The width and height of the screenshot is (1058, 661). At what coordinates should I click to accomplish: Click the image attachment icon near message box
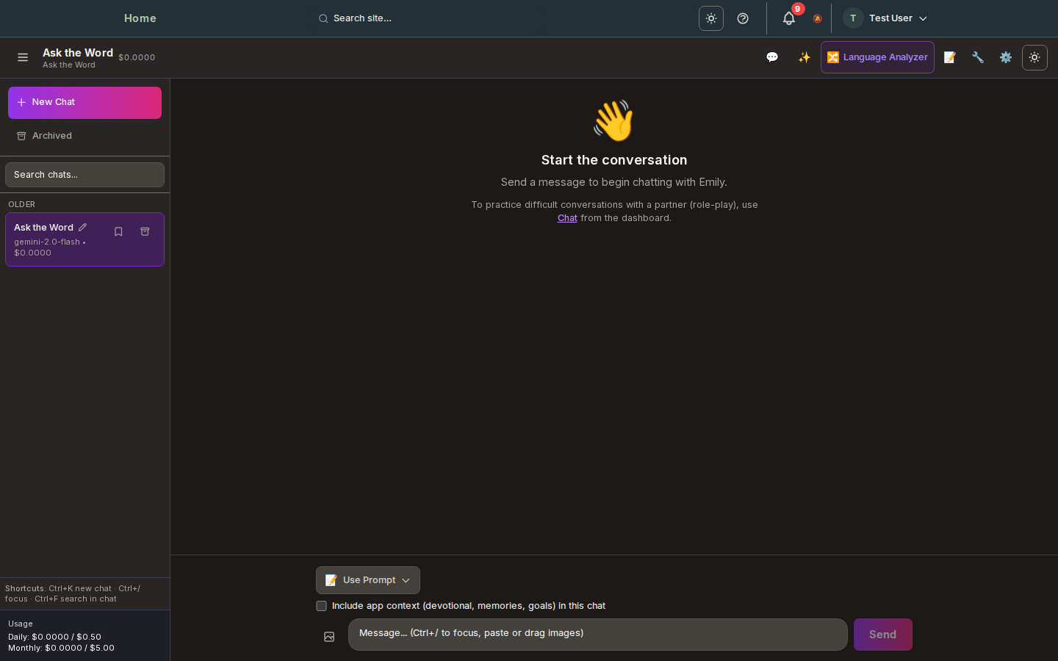329,637
